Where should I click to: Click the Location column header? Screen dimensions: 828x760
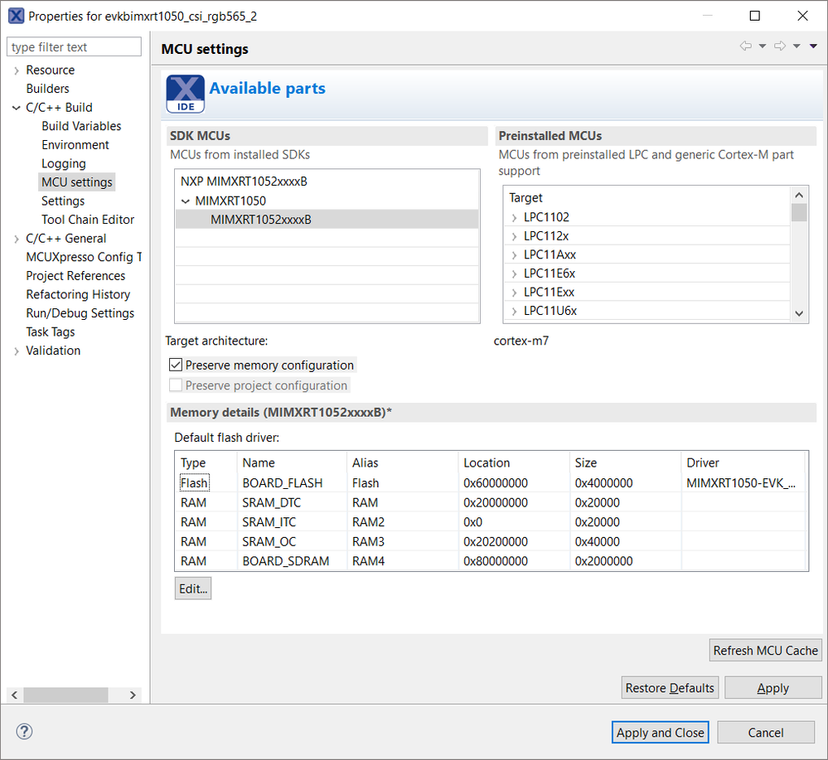pyautogui.click(x=514, y=463)
